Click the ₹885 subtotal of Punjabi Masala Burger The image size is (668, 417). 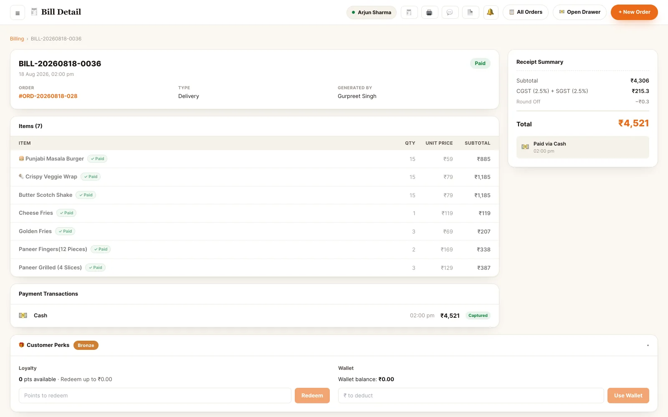483,159
